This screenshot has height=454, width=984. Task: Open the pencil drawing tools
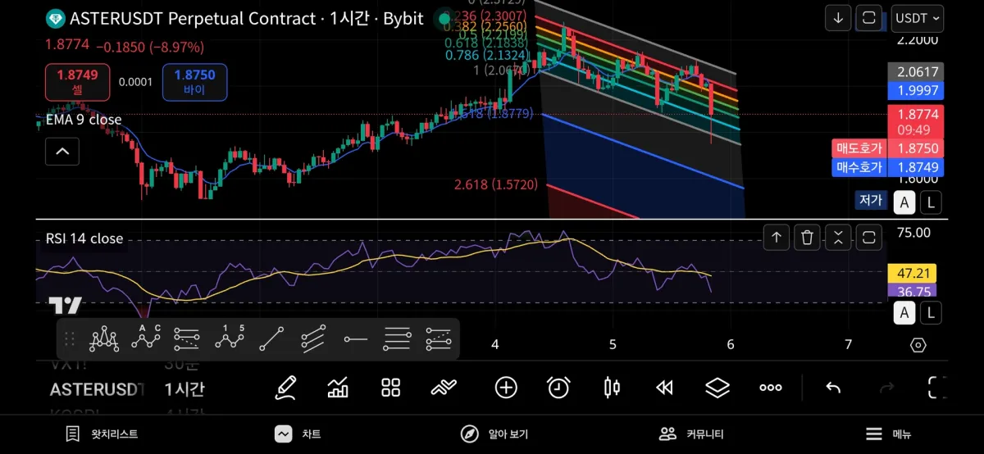(285, 388)
